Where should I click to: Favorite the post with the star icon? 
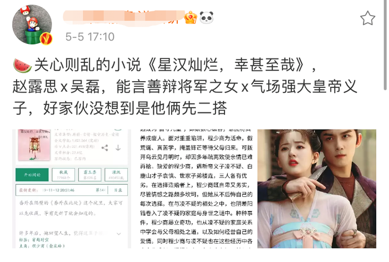(367, 18)
